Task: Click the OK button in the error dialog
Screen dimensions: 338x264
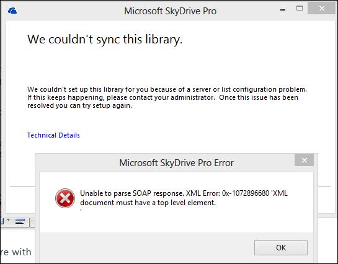Action: [281, 248]
